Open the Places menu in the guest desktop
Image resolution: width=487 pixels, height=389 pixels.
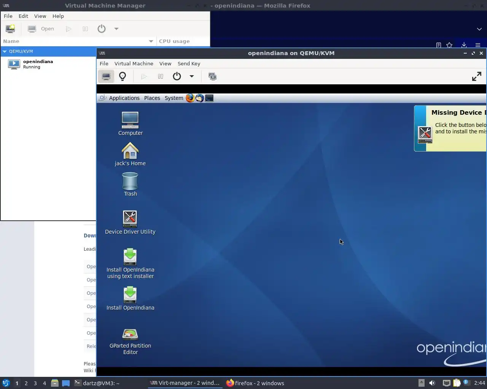tap(152, 98)
